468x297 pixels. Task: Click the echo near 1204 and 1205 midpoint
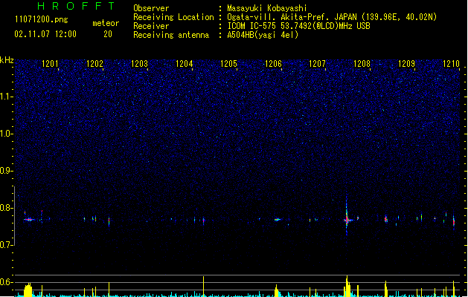[x=204, y=221]
